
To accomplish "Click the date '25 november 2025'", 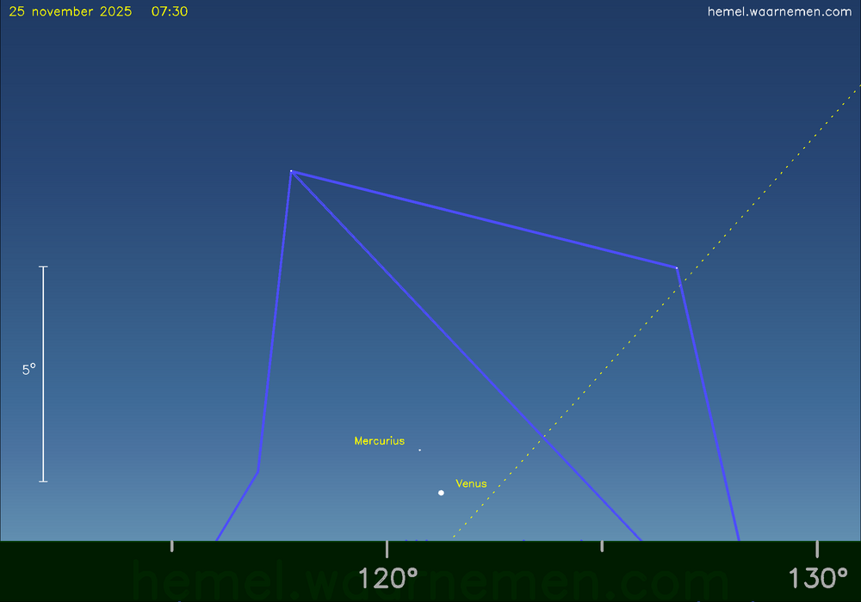I will pyautogui.click(x=71, y=12).
